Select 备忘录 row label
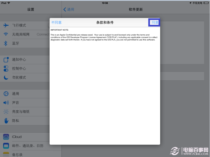This screenshot has width=210, height=157. 17,155
